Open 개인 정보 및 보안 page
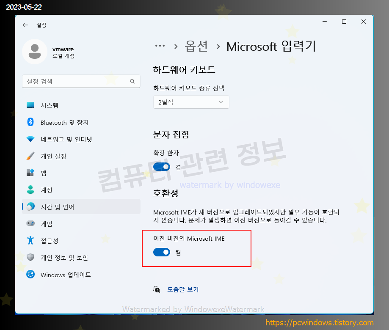 click(x=81, y=257)
